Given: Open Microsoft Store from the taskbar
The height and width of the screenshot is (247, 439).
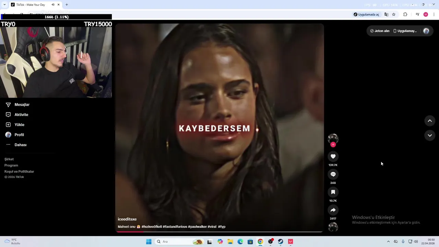Looking at the screenshot, I should tap(250, 242).
